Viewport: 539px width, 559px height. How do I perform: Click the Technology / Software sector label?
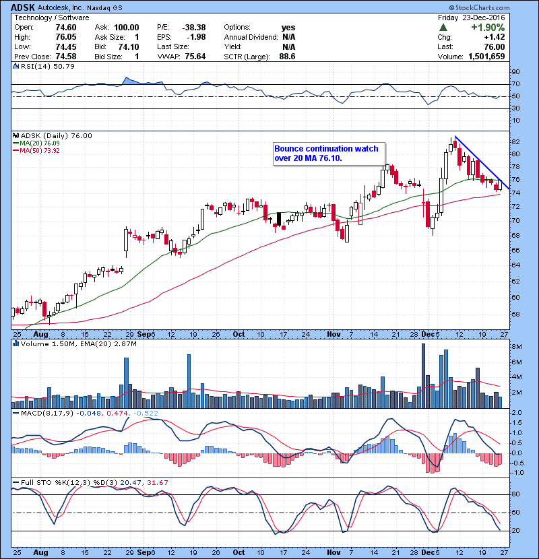[x=52, y=18]
